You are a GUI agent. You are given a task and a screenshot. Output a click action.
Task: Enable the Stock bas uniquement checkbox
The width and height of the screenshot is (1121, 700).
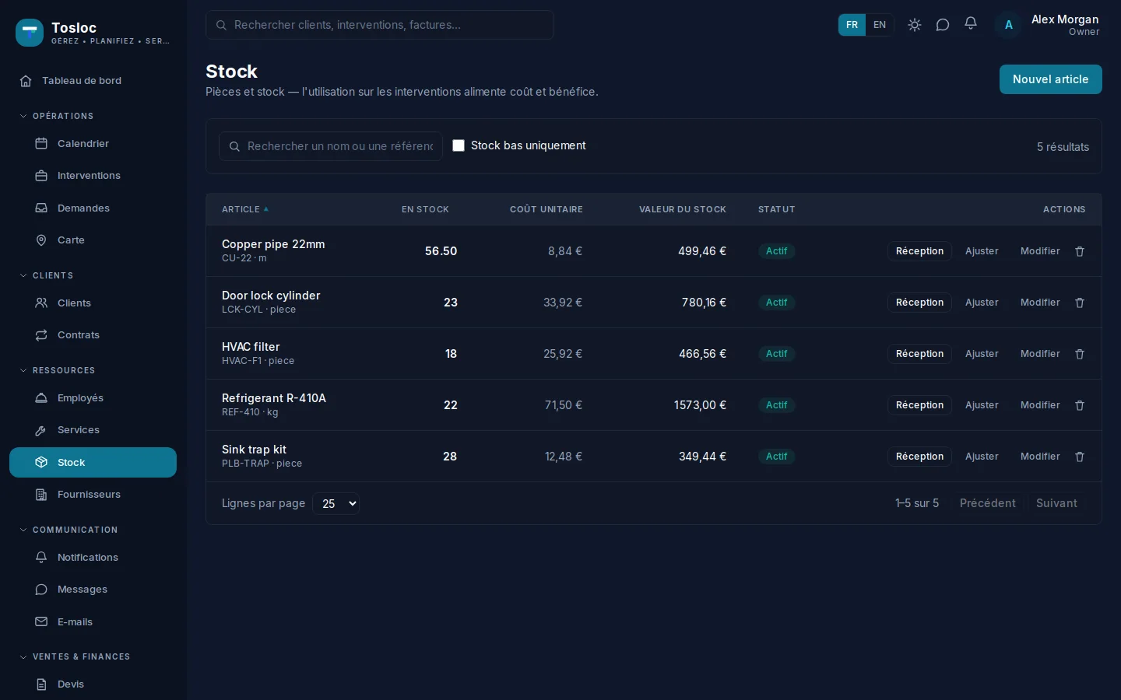click(459, 145)
